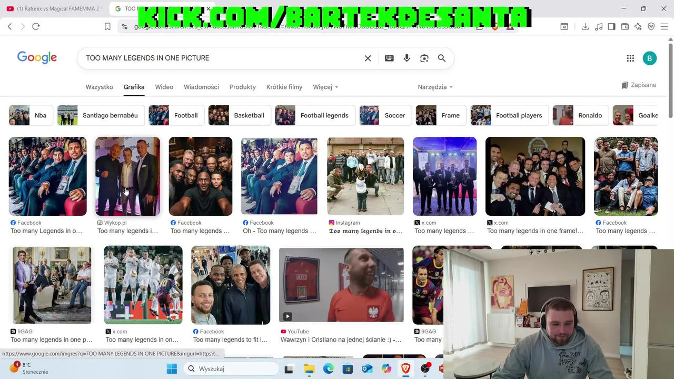
Task: Start voice search with the microphone icon
Action: (407, 58)
